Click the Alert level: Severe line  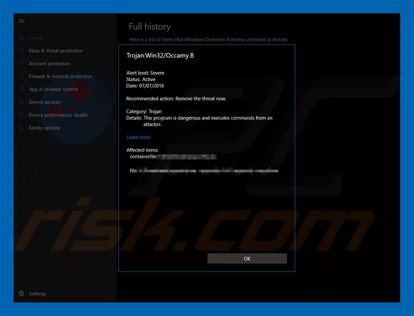pos(145,73)
